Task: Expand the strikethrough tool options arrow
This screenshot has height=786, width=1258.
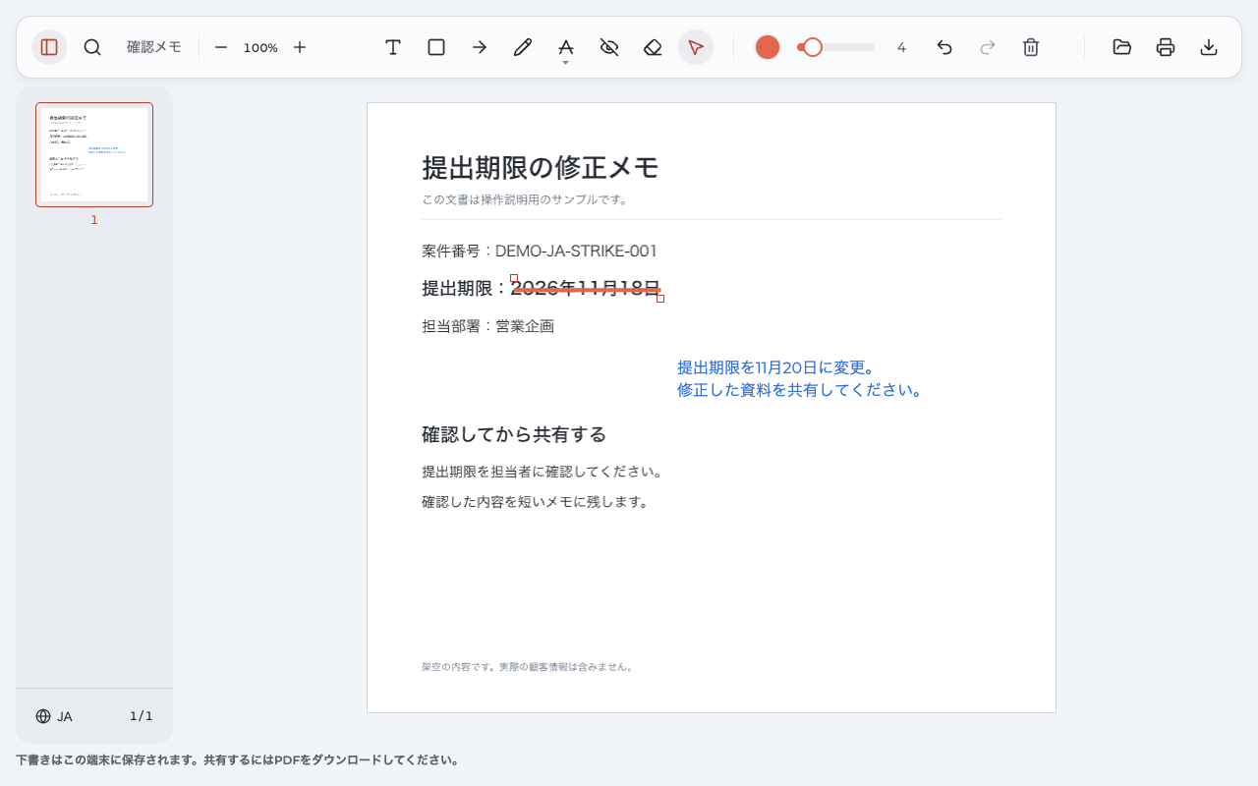Action: (566, 63)
